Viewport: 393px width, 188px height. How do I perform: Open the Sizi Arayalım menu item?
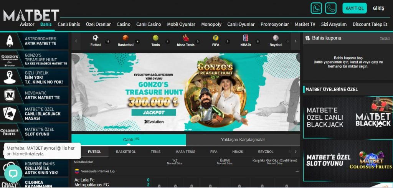click(334, 24)
